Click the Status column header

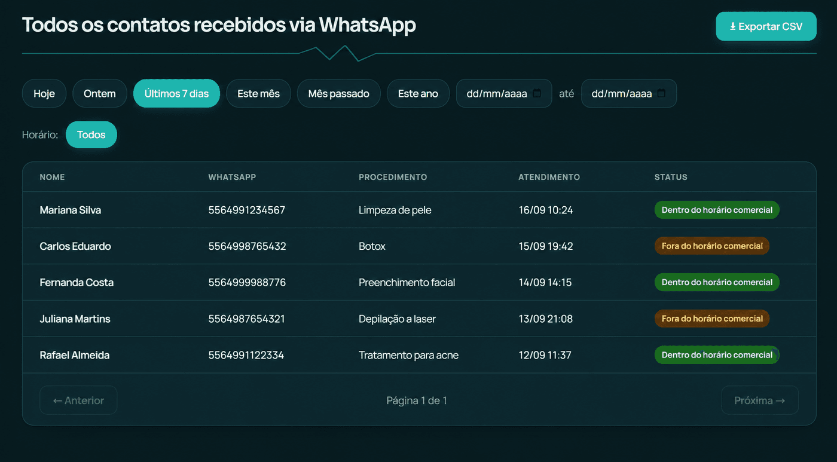coord(671,177)
